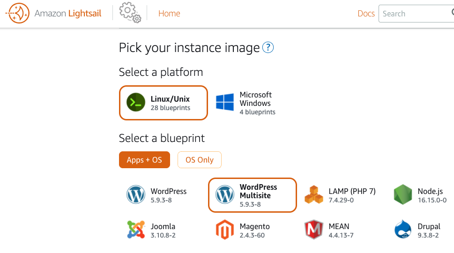Switch to the OS Only tab
The width and height of the screenshot is (454, 253).
click(200, 160)
